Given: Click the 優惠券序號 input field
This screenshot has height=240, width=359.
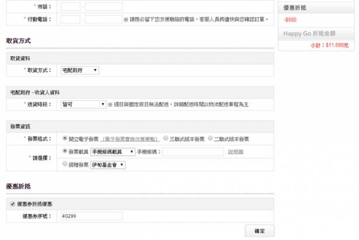Looking at the screenshot, I should click(x=91, y=216).
